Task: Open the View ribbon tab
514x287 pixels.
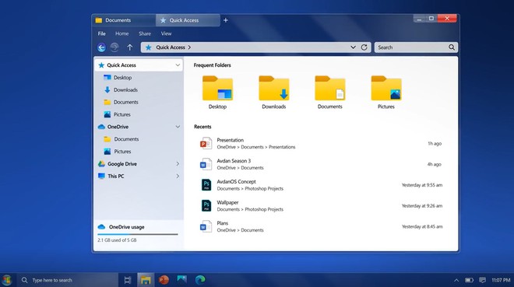Action: (x=166, y=33)
